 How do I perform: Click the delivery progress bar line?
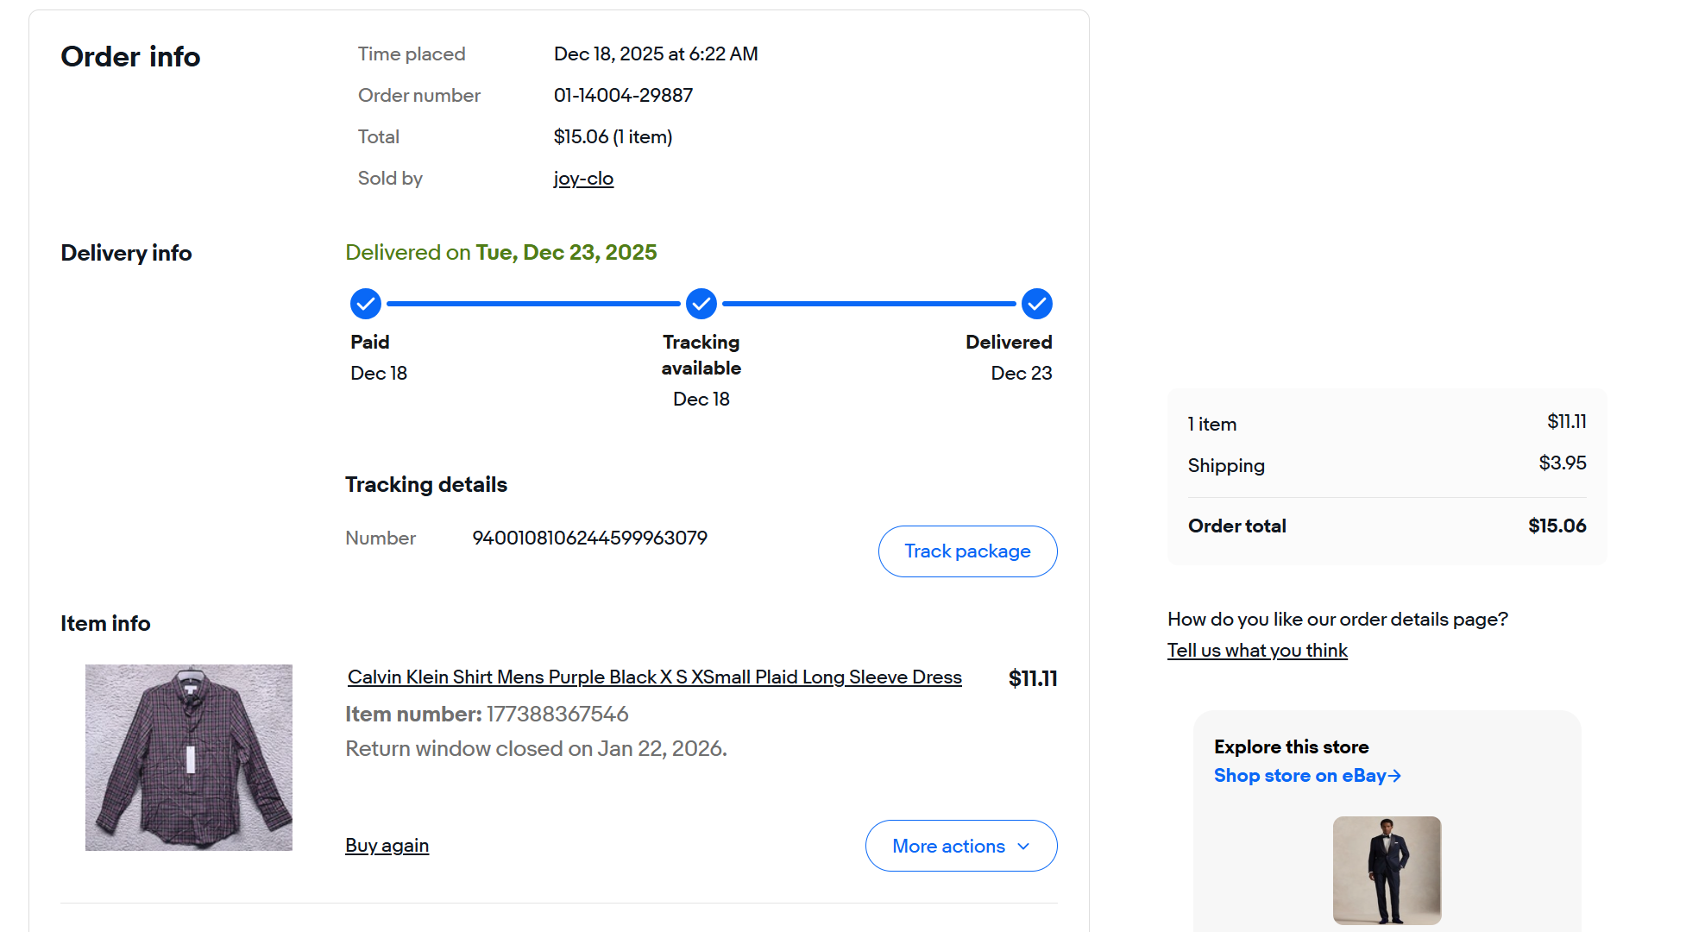point(533,304)
